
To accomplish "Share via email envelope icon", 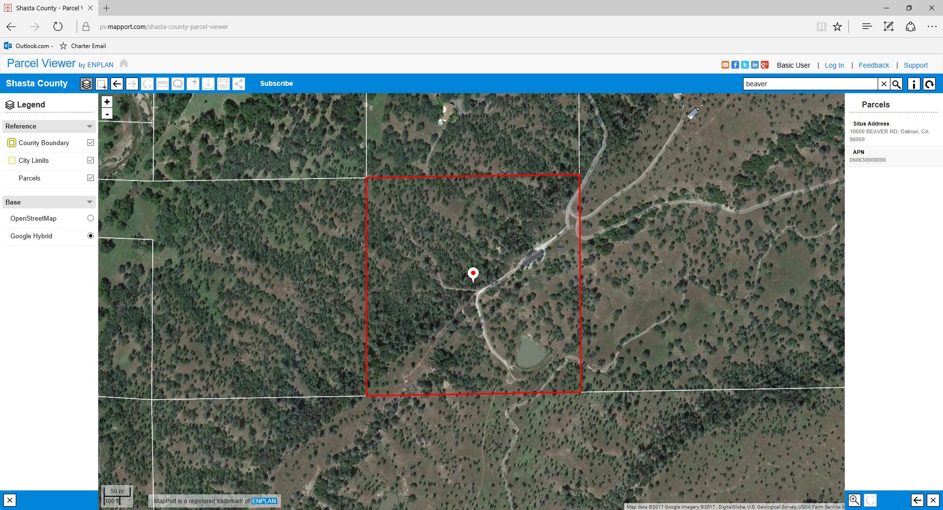I will click(725, 65).
